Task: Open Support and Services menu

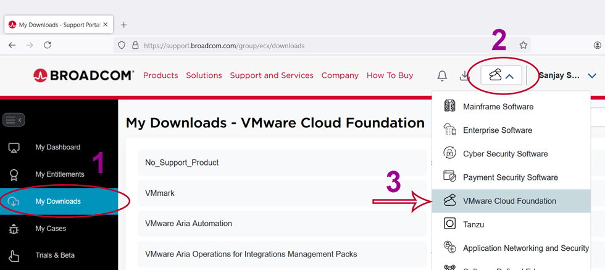Action: (272, 75)
